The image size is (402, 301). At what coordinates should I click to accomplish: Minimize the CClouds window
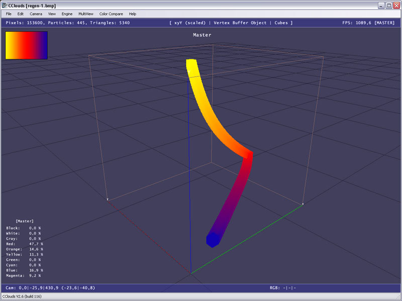click(380, 5)
